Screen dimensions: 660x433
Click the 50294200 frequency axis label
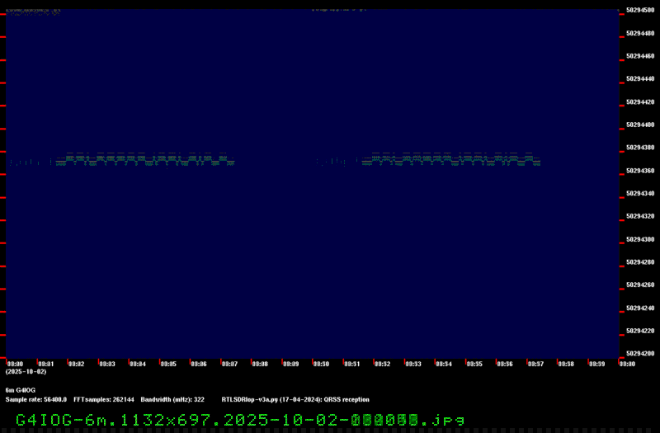pos(640,354)
